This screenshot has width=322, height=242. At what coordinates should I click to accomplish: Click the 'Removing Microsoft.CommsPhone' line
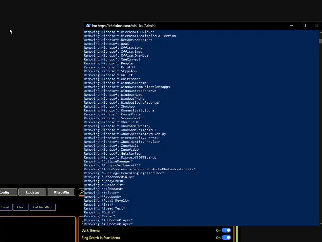pos(112,114)
